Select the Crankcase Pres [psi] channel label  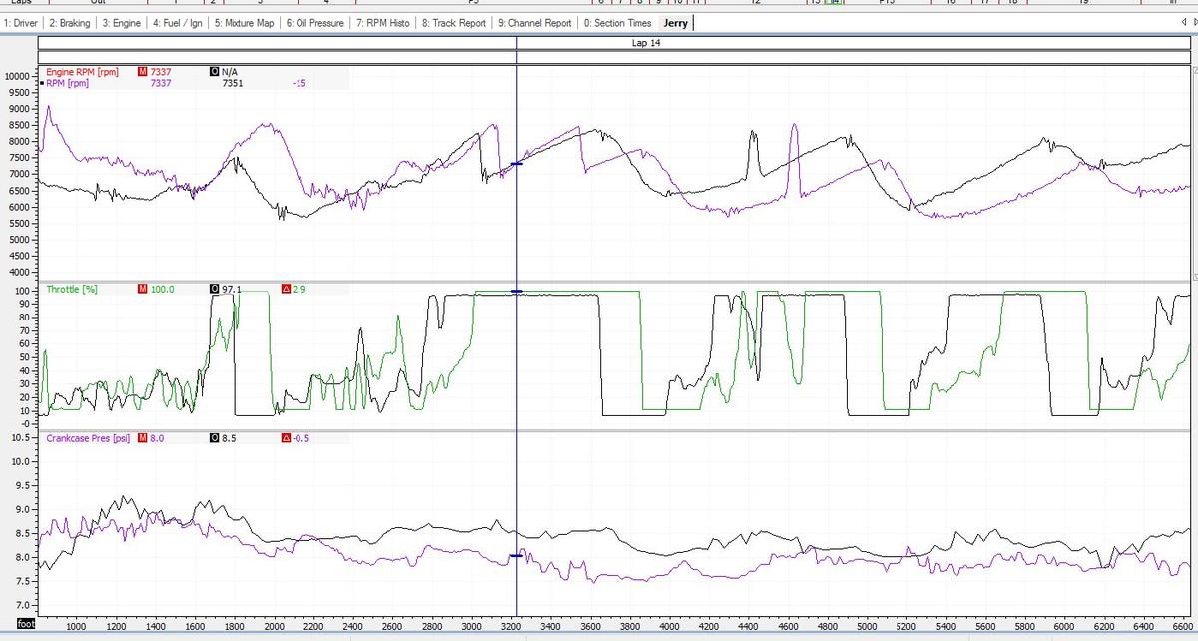88,438
